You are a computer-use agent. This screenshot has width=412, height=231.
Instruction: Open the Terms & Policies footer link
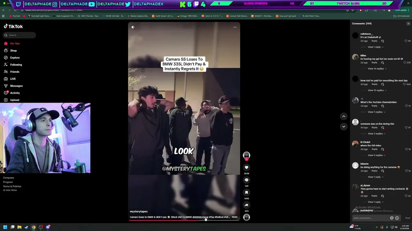(x=12, y=186)
